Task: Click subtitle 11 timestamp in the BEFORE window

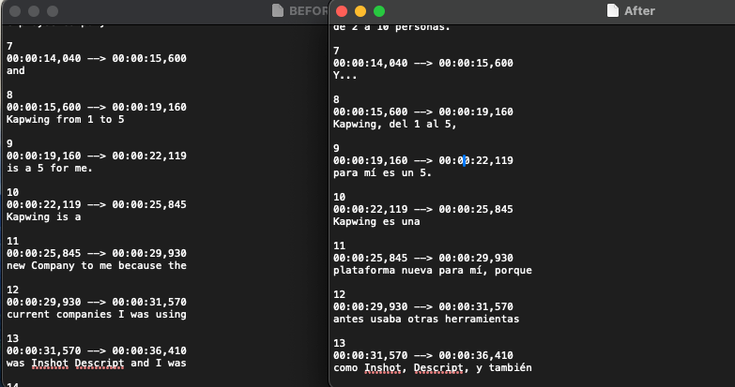Action: pos(97,253)
